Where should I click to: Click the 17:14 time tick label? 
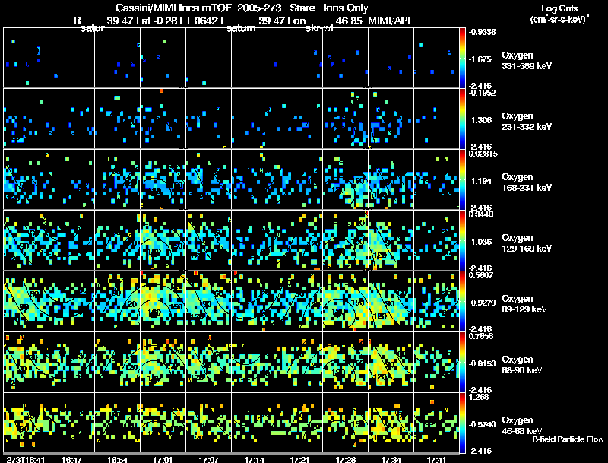(255, 459)
